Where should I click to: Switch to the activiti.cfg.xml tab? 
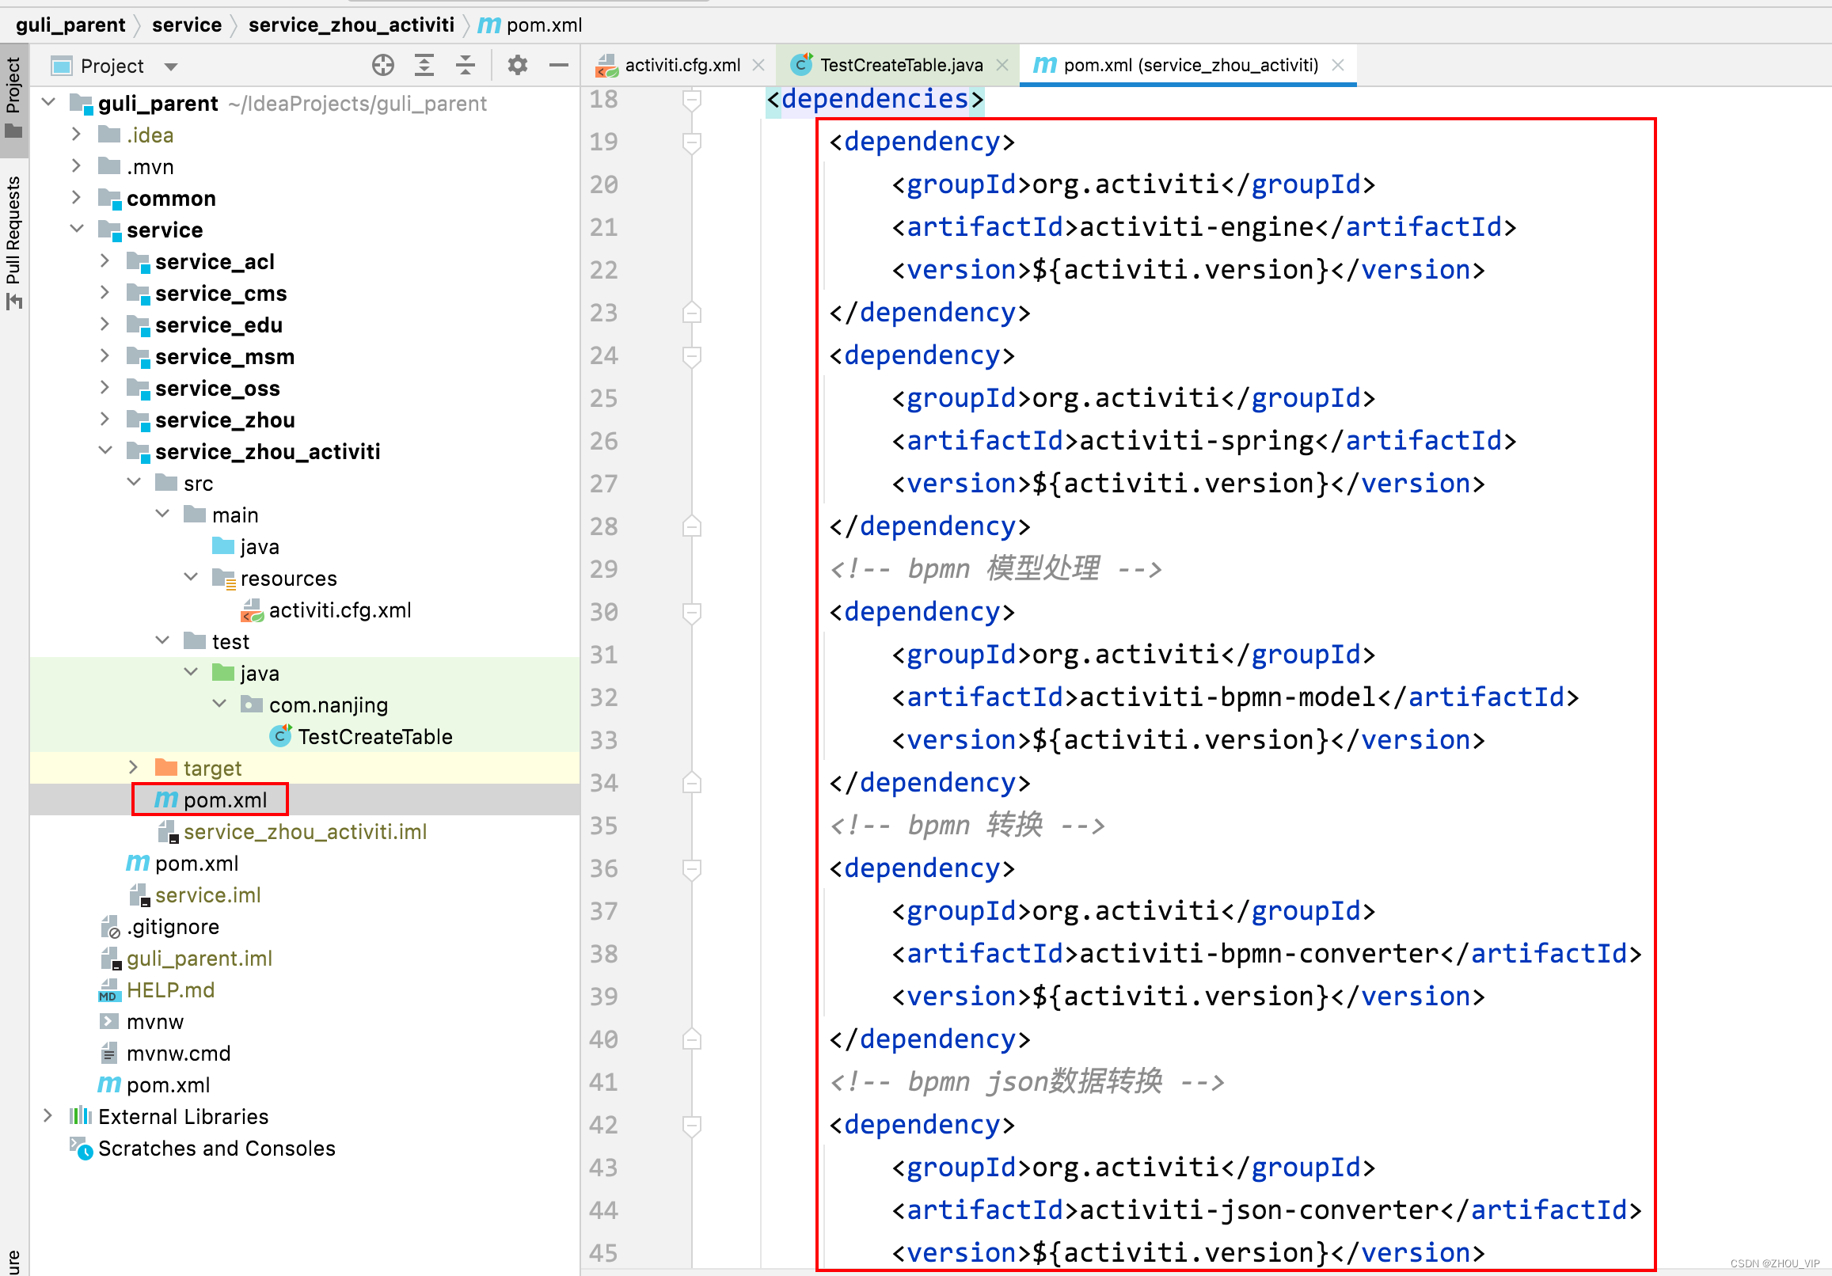(x=682, y=66)
